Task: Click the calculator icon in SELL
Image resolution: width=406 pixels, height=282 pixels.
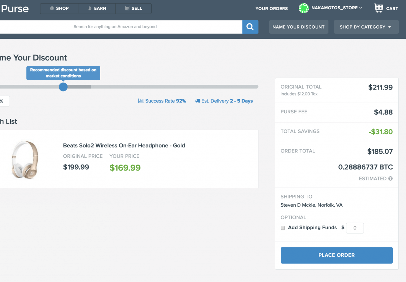Action: pyautogui.click(x=127, y=8)
